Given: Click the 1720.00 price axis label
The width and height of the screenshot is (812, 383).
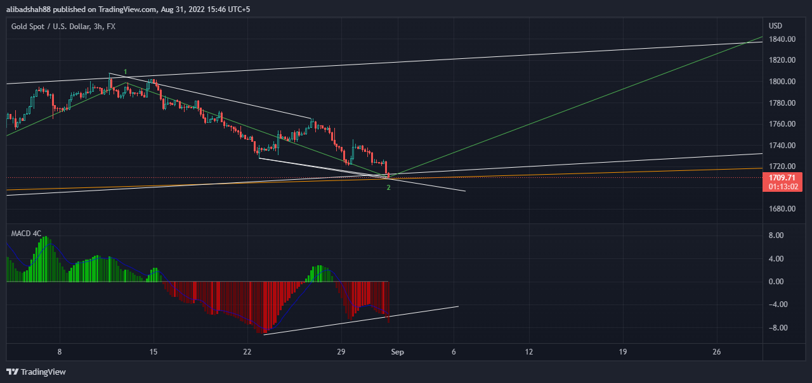Looking at the screenshot, I should coord(782,166).
